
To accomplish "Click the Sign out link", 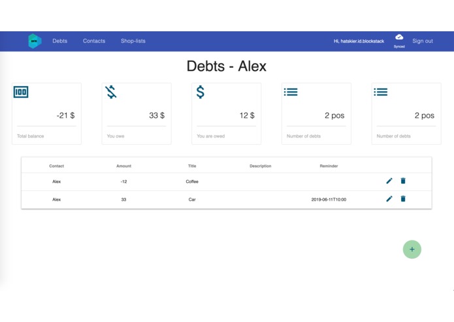I will [423, 41].
